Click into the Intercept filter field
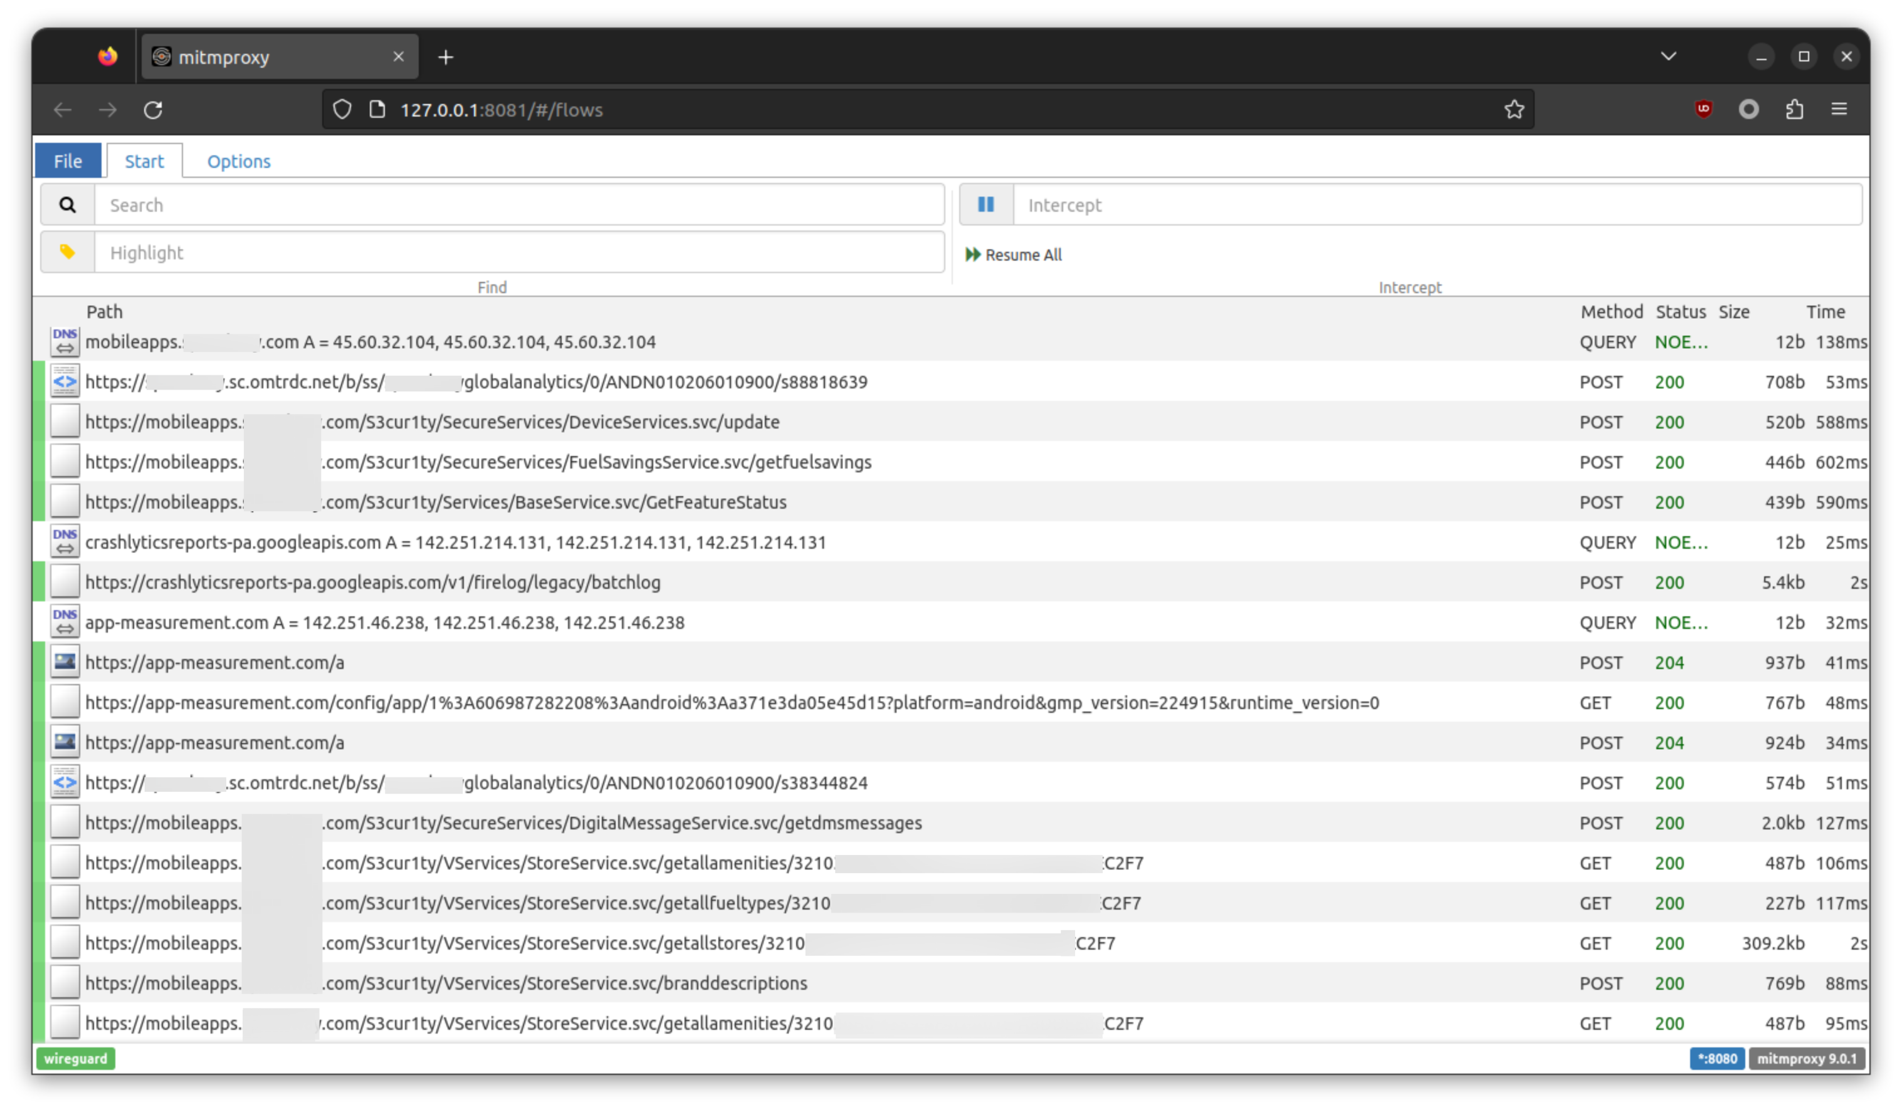The height and width of the screenshot is (1110, 1902). pyautogui.click(x=1436, y=205)
